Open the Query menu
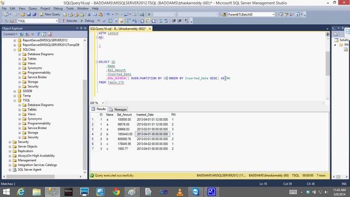This screenshot has height=197, width=350. [33, 9]
